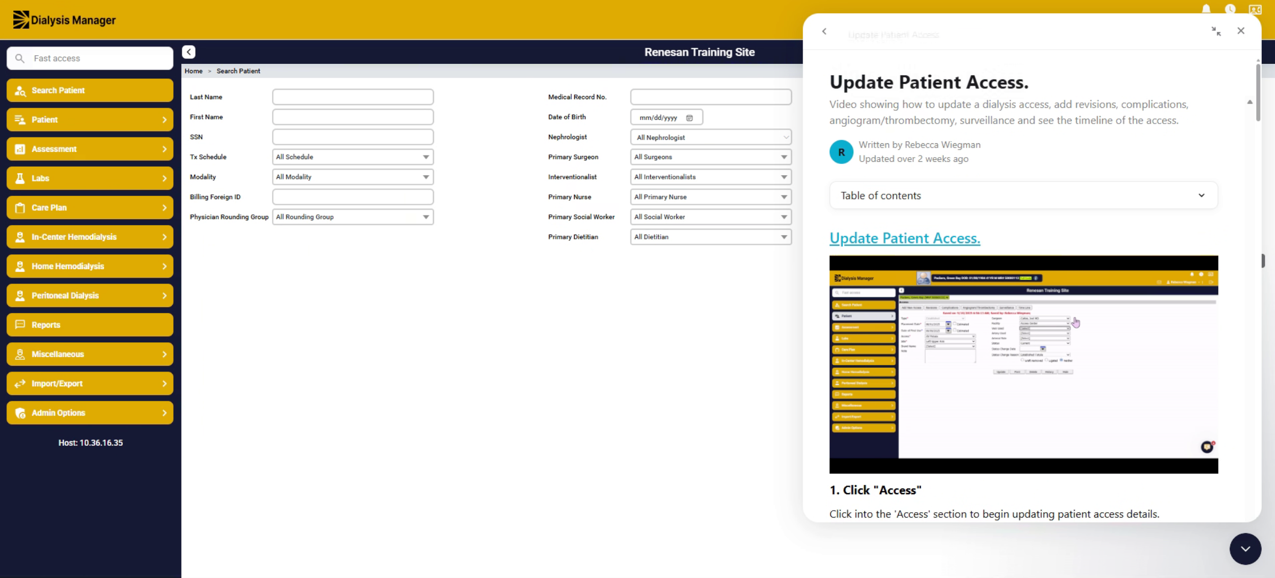Click the Last Name input field
The width and height of the screenshot is (1275, 578).
pyautogui.click(x=353, y=97)
